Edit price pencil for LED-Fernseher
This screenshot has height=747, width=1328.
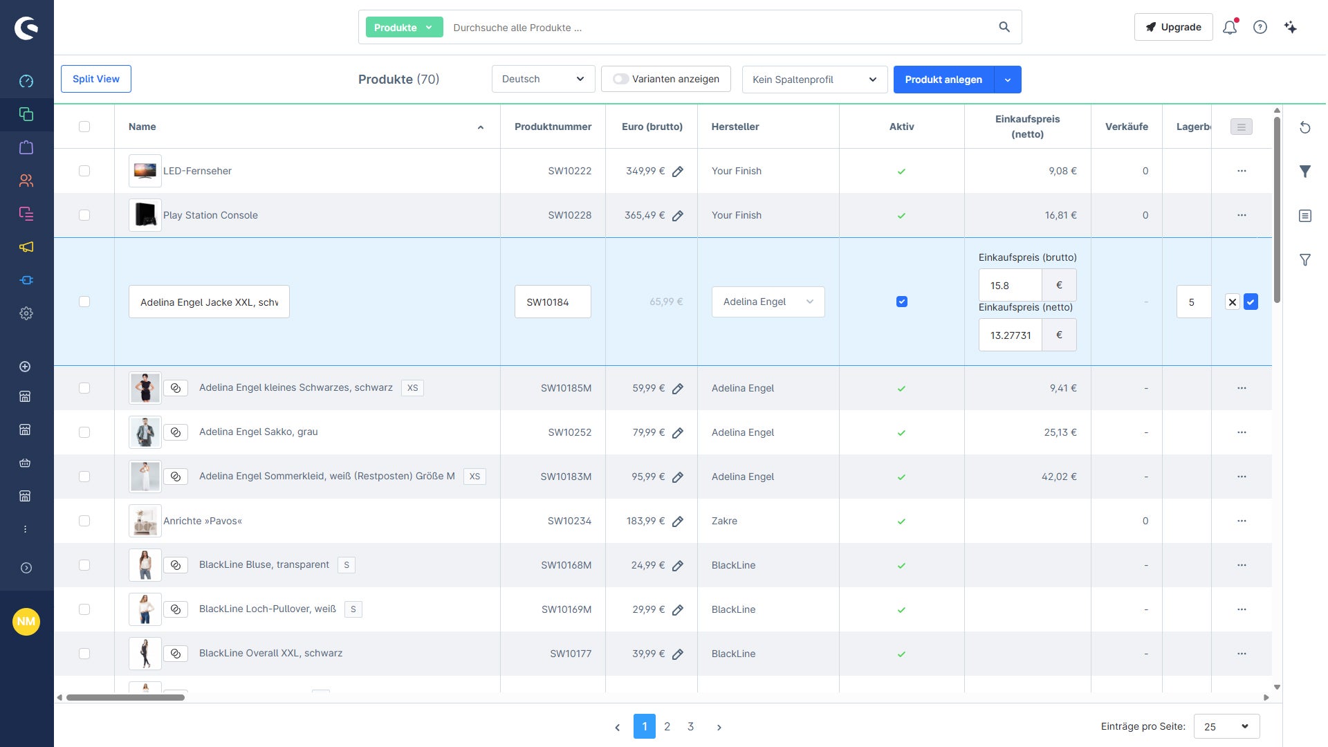[x=678, y=172]
